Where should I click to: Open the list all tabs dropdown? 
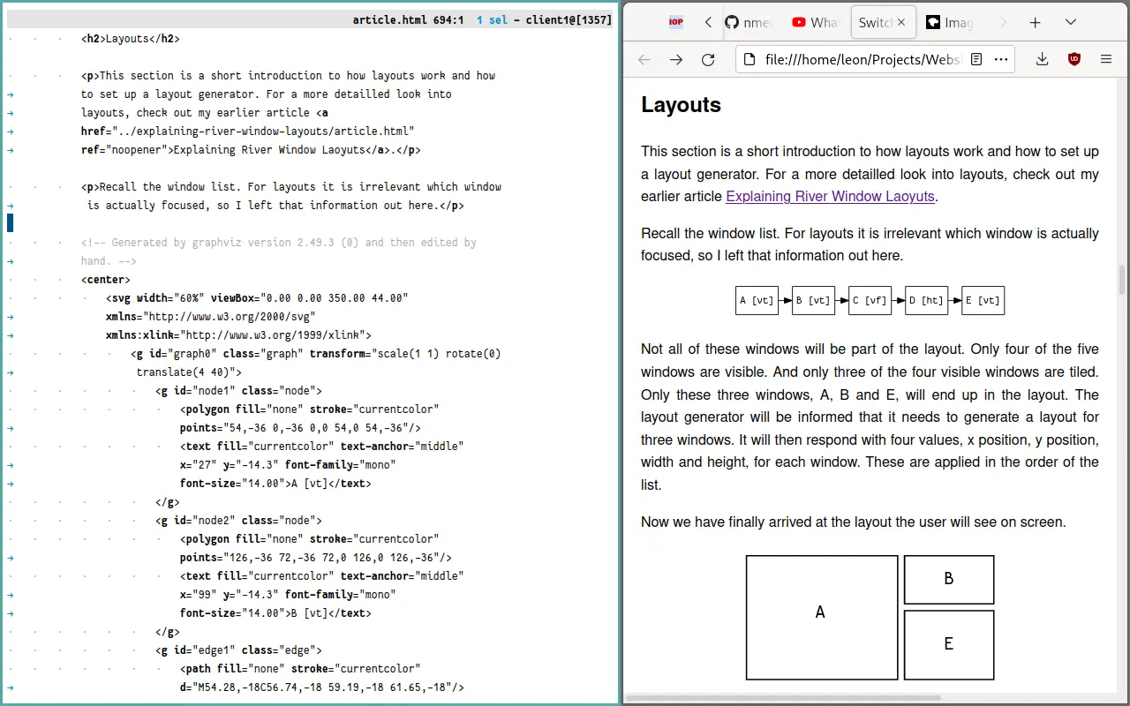click(x=1071, y=23)
